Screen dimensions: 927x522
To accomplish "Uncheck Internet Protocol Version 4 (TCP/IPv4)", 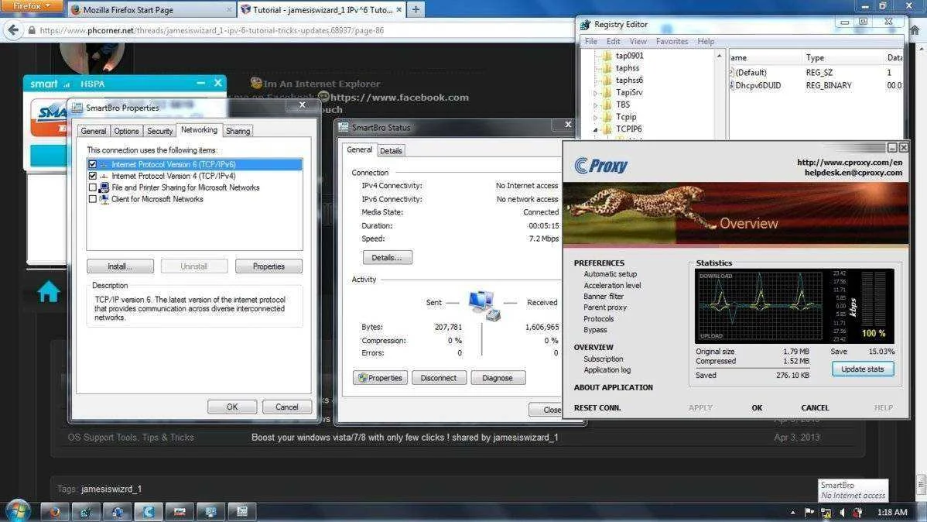I will (92, 176).
